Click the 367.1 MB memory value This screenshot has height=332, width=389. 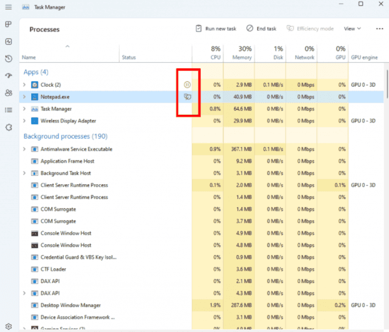tap(241, 149)
